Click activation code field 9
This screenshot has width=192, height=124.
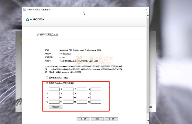pos(54,98)
